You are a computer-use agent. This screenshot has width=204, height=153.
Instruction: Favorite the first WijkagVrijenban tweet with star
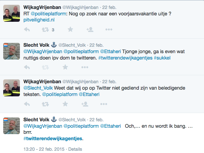(x=70, y=30)
